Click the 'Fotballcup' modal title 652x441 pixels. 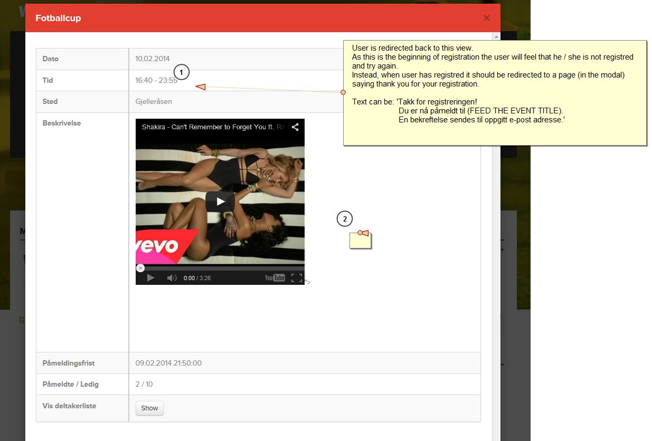point(58,18)
